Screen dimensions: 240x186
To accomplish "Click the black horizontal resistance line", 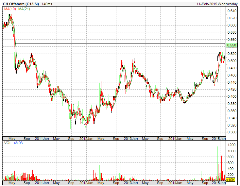I will (118, 43).
